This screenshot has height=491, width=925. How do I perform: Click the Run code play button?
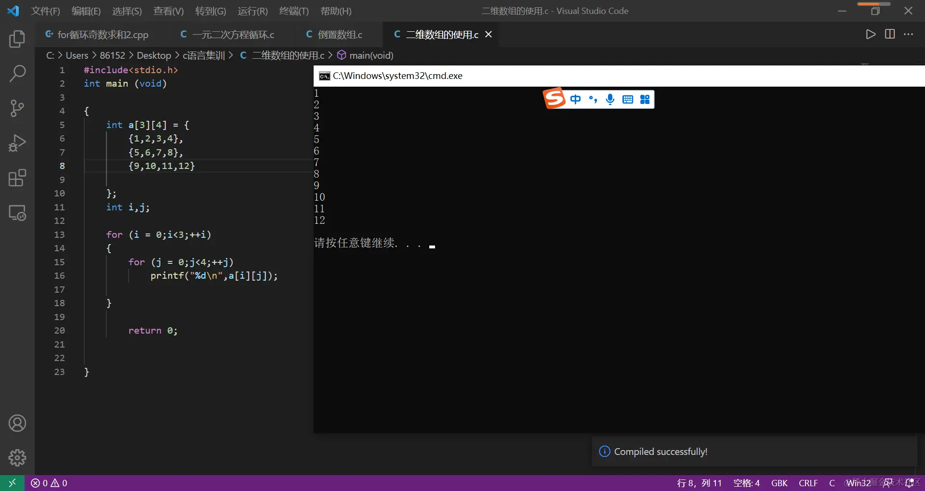(x=871, y=34)
